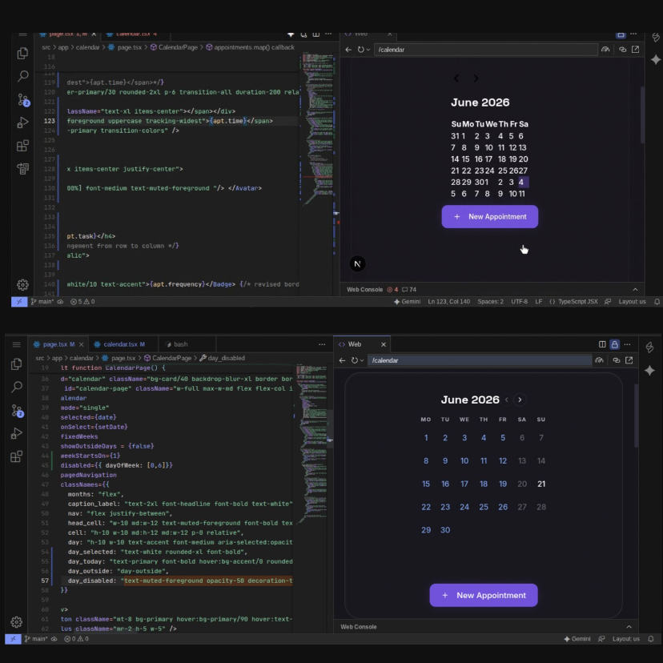Select highlighted day 4 in Su–Sa calendar
This screenshot has height=663, width=663.
[523, 183]
